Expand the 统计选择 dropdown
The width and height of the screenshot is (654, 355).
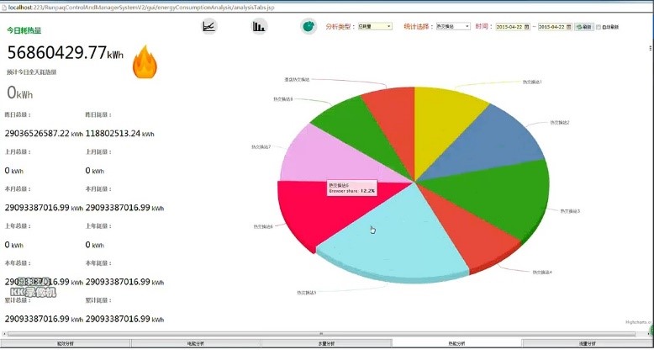pyautogui.click(x=452, y=27)
